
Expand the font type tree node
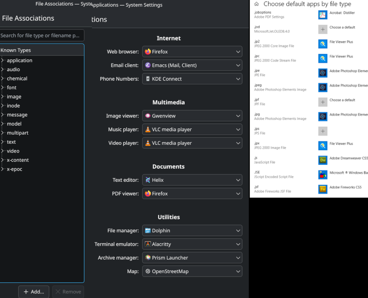[x=2, y=87]
